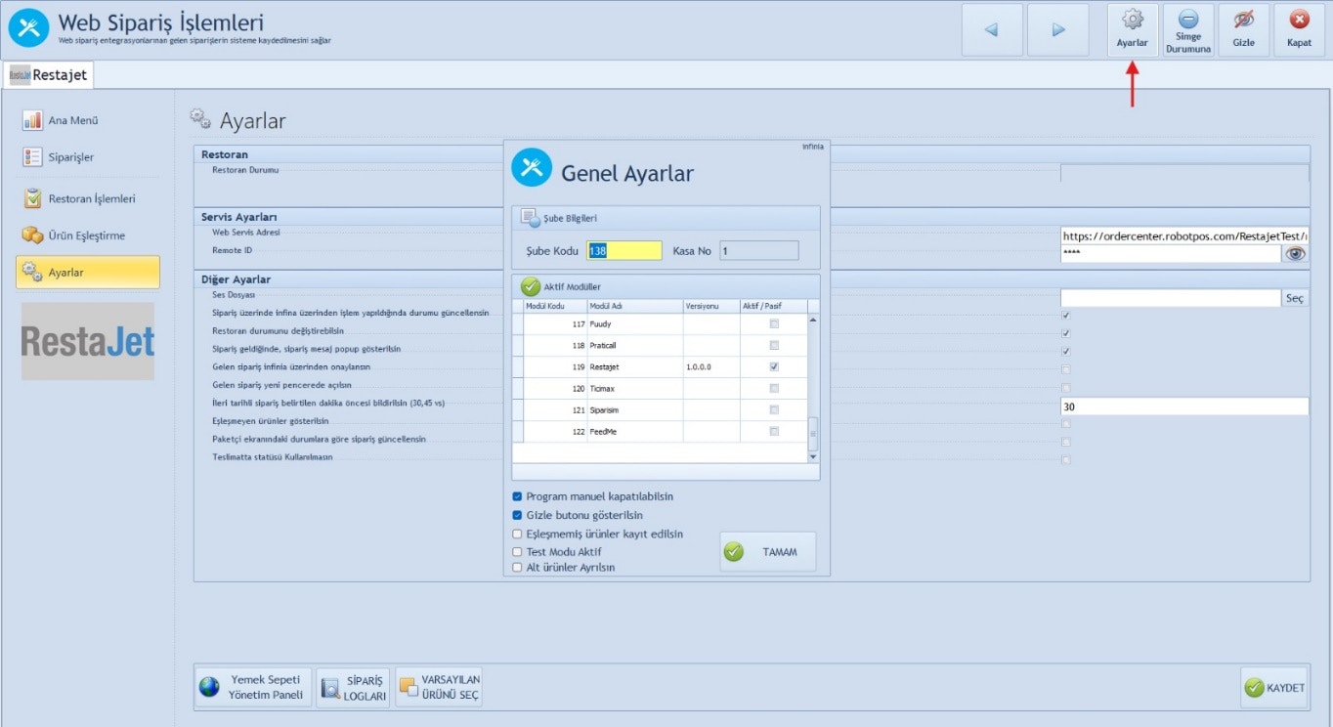Click the Web Servis Adresi field
The image size is (1333, 727).
click(x=1184, y=235)
